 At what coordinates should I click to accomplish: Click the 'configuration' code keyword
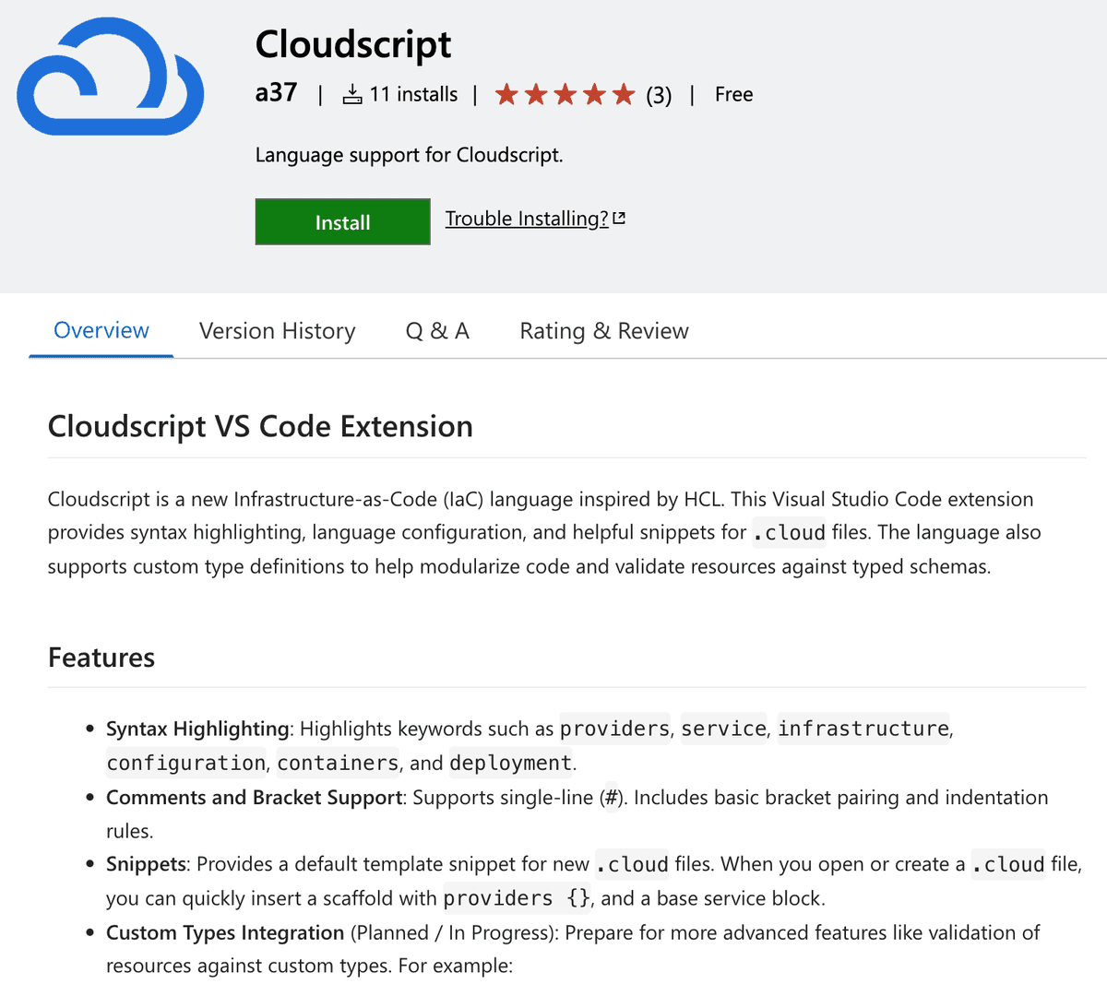(186, 763)
